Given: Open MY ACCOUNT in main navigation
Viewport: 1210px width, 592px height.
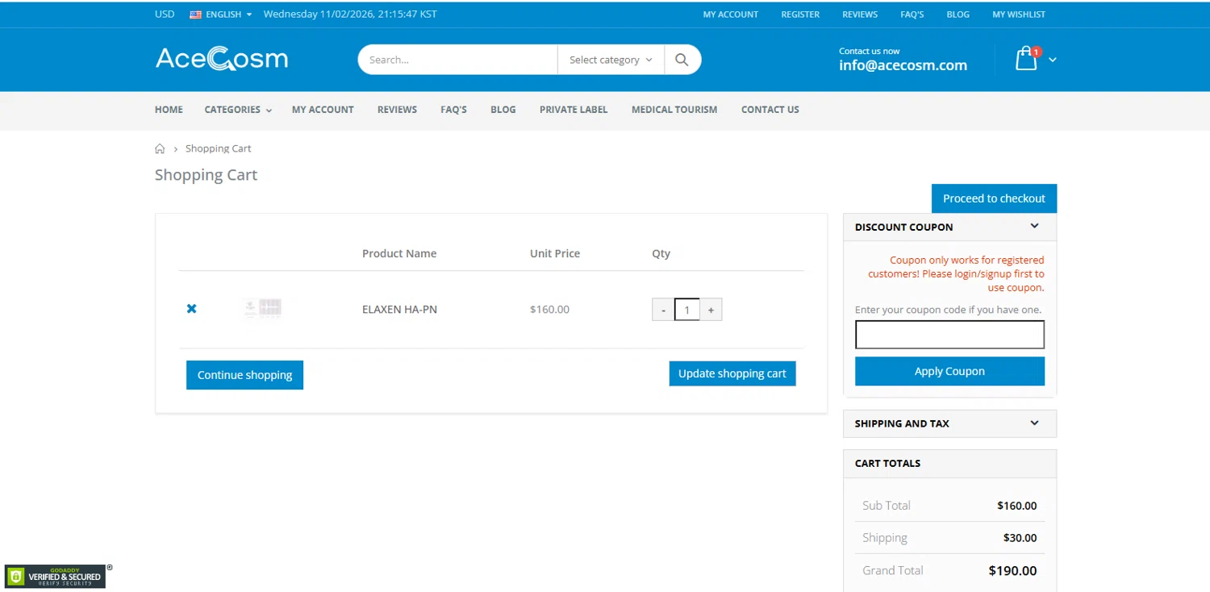Looking at the screenshot, I should pyautogui.click(x=323, y=110).
